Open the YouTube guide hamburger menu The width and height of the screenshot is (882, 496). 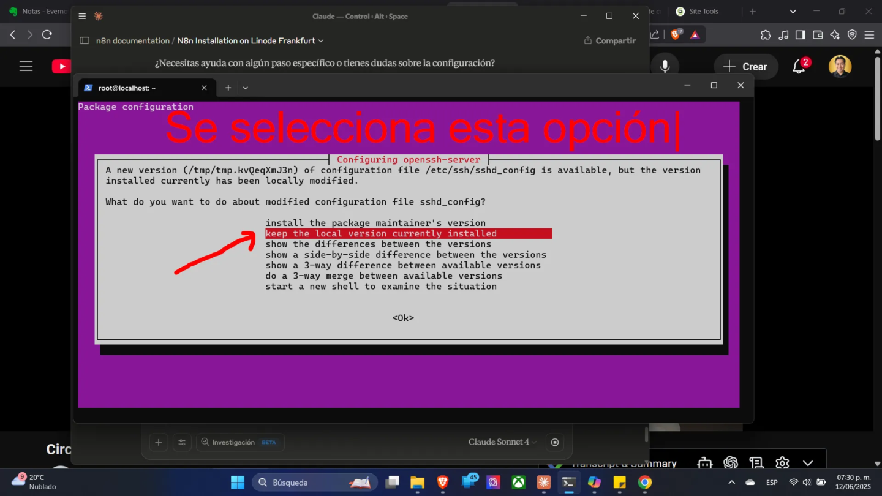[x=26, y=66]
